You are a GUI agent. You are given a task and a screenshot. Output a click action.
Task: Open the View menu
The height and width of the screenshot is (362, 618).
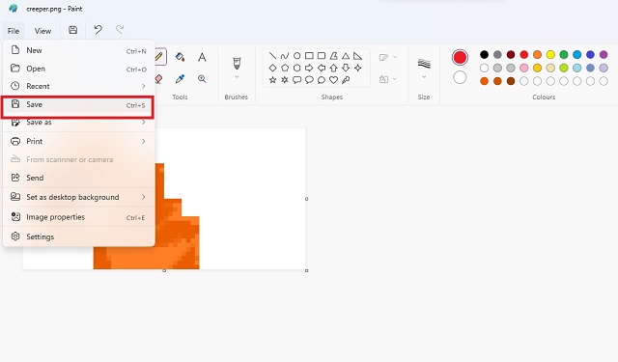42,31
